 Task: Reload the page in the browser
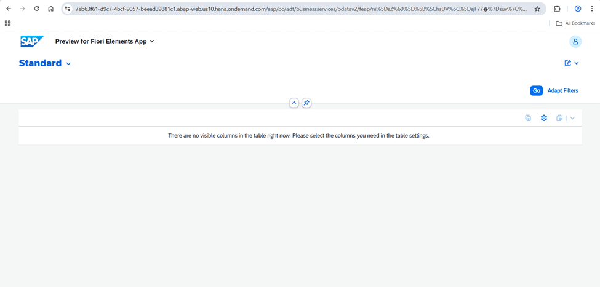[37, 9]
